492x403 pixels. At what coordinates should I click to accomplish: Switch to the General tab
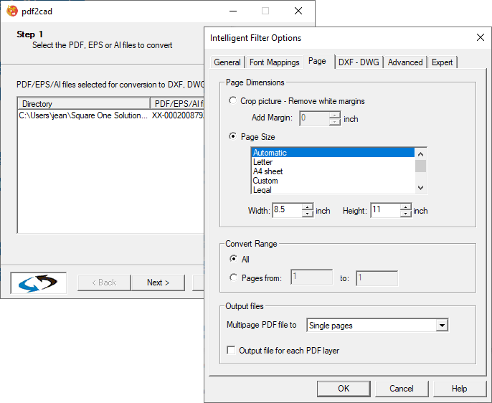point(227,62)
